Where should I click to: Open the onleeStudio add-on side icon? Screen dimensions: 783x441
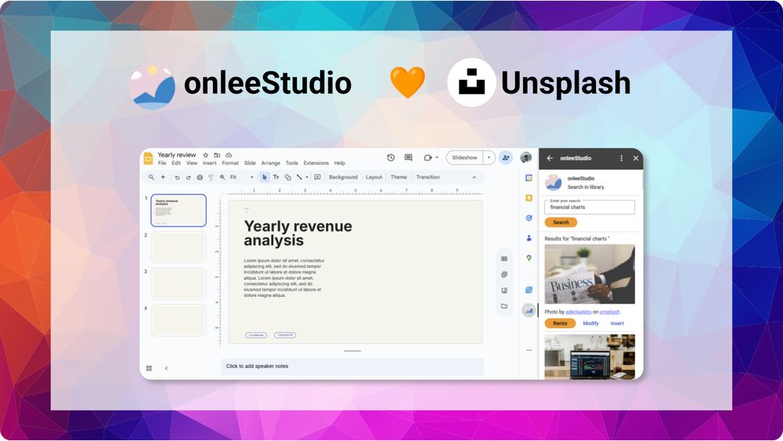(x=529, y=311)
